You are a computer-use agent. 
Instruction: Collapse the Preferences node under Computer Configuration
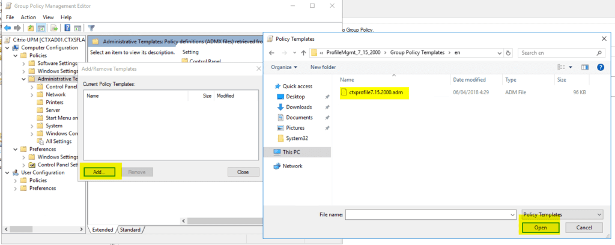tap(16, 150)
